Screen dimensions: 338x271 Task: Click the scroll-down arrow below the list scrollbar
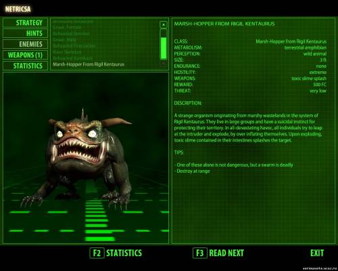click(x=164, y=63)
